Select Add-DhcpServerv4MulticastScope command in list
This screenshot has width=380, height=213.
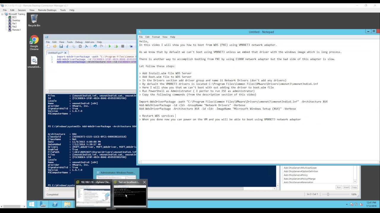300,168
